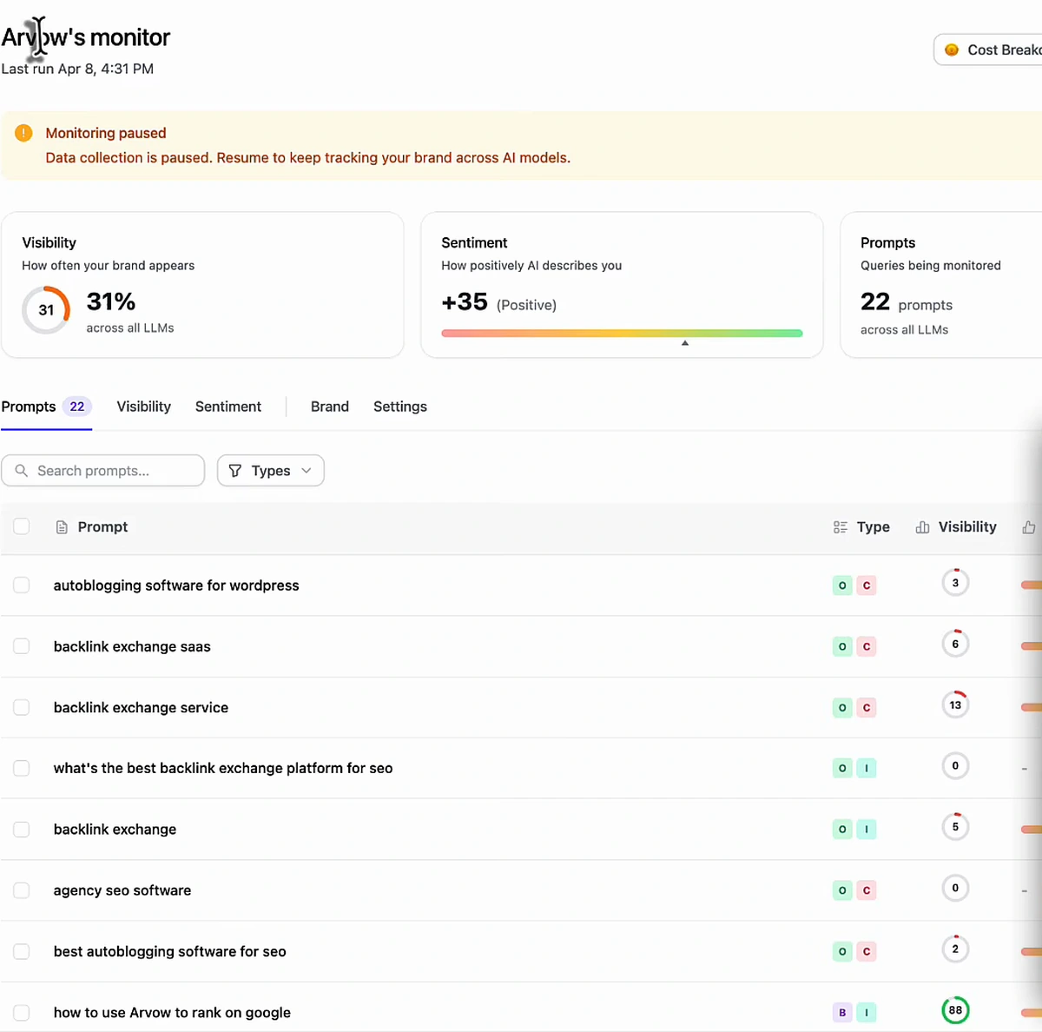Click the magnifier icon in search box

[x=22, y=470]
